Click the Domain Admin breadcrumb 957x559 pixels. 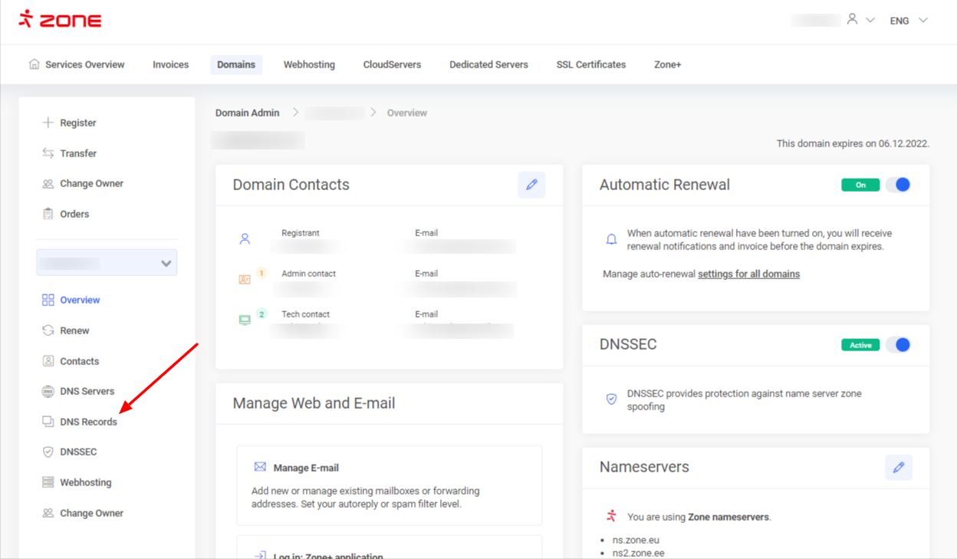pyautogui.click(x=247, y=113)
